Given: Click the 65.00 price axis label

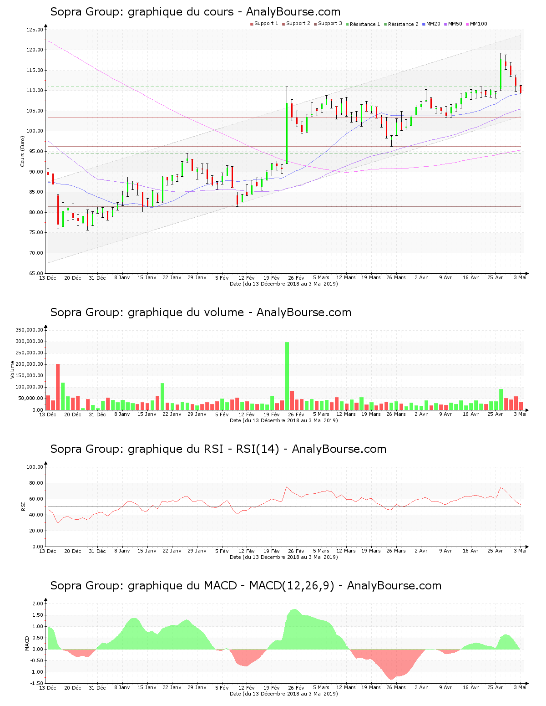Looking at the screenshot, I should click(x=36, y=273).
